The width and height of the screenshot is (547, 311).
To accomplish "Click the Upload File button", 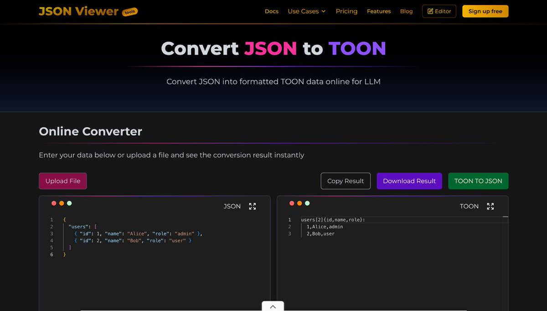I will (62, 181).
